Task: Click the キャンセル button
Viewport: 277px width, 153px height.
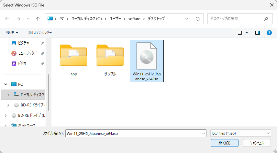Action: coord(256,143)
